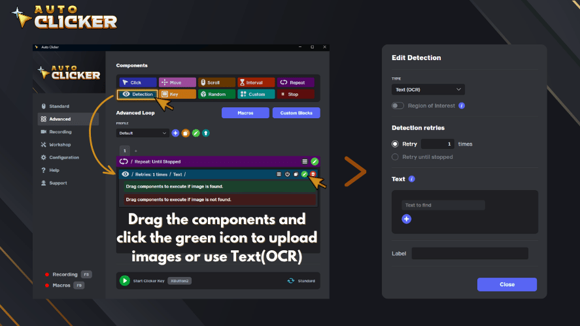Click the image is found drop zone

(x=220, y=187)
